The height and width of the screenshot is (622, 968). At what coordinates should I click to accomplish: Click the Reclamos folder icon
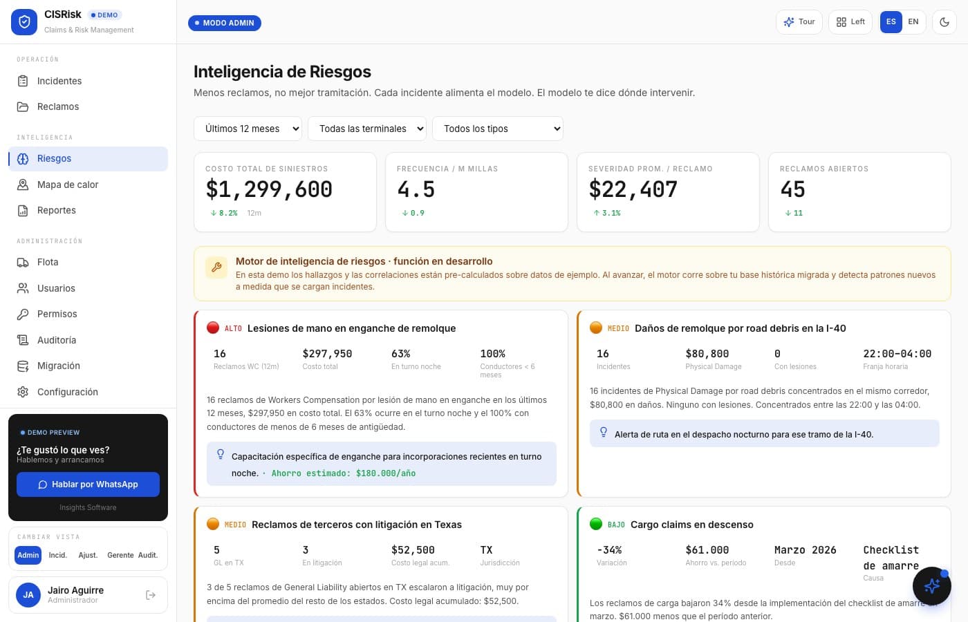click(x=23, y=106)
